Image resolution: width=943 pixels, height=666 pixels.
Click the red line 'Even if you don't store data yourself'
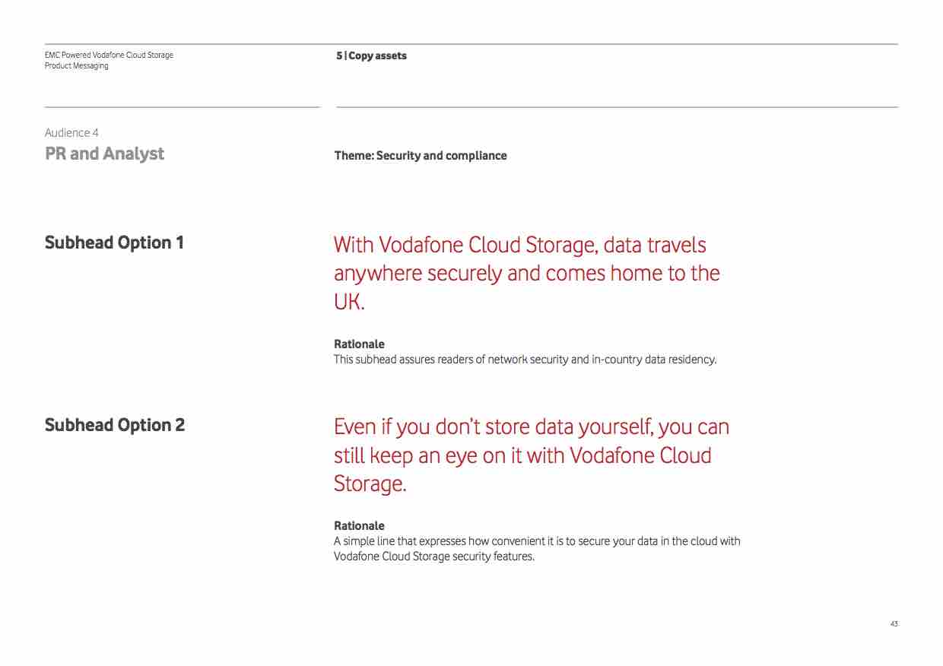pos(531,427)
